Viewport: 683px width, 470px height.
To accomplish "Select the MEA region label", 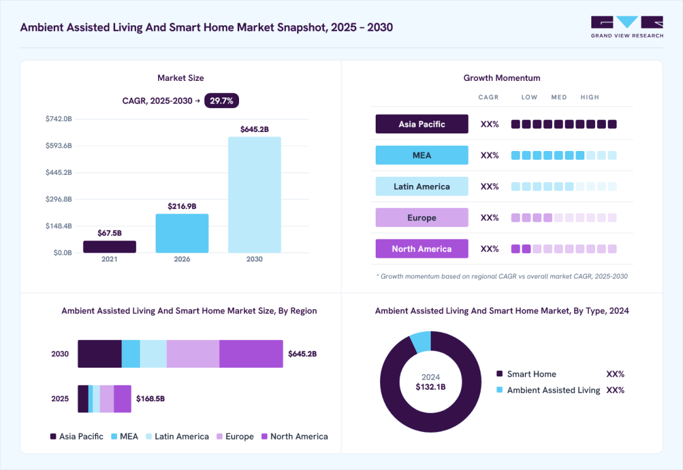I will (x=422, y=155).
